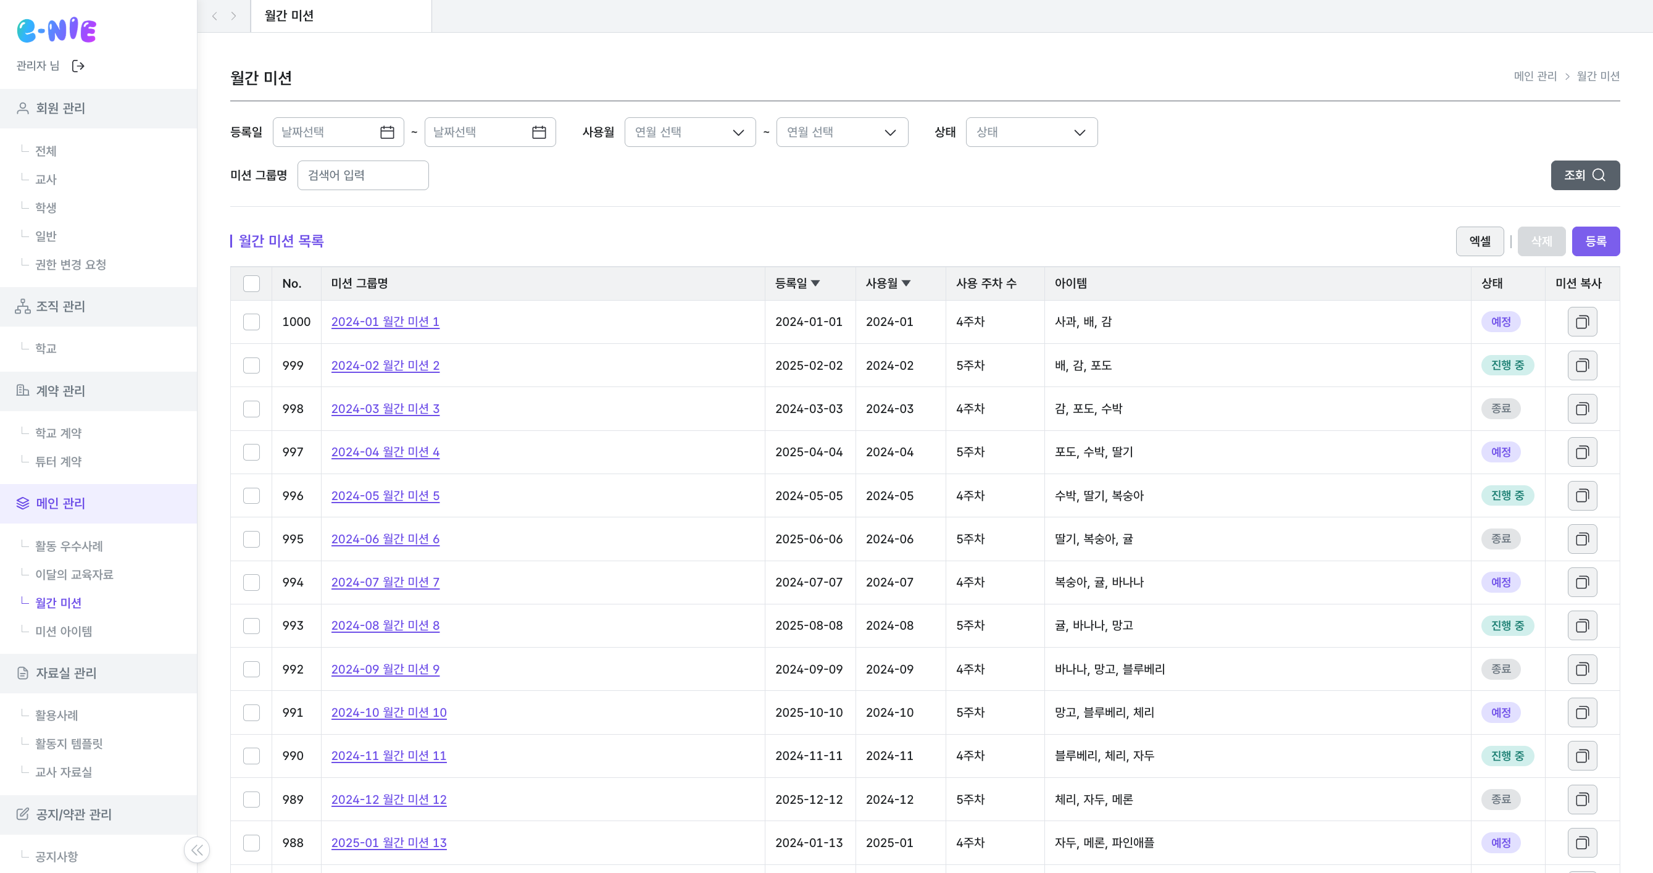Click the 미션 그룹명 search input field
Image resolution: width=1653 pixels, height=873 pixels.
[x=362, y=175]
